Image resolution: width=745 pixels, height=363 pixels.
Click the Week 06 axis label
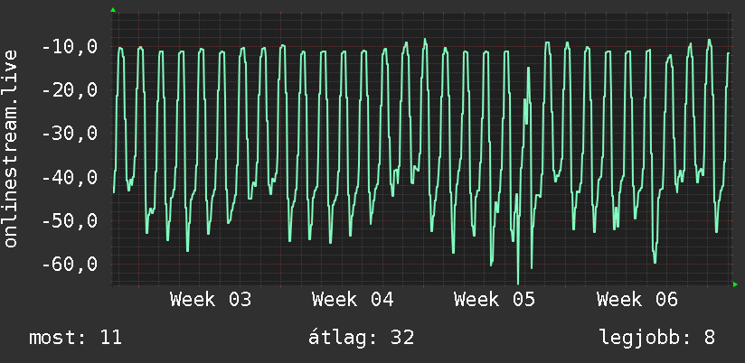[x=637, y=300]
